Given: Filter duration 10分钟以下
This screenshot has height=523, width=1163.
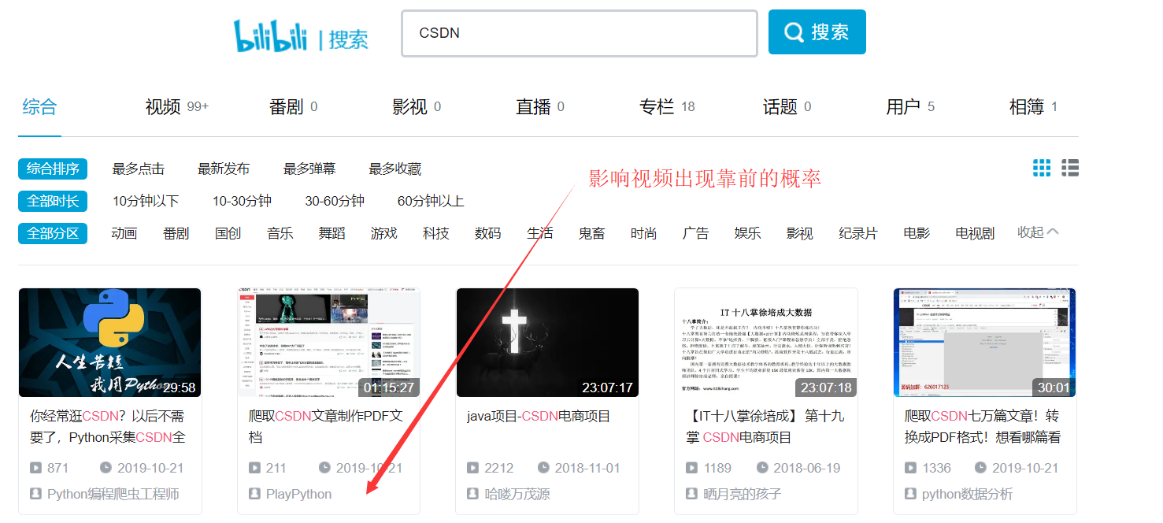Looking at the screenshot, I should 146,201.
